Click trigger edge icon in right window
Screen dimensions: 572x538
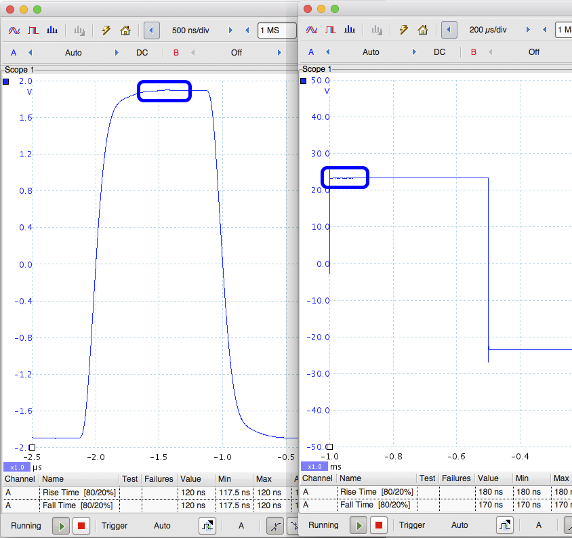[x=504, y=525]
